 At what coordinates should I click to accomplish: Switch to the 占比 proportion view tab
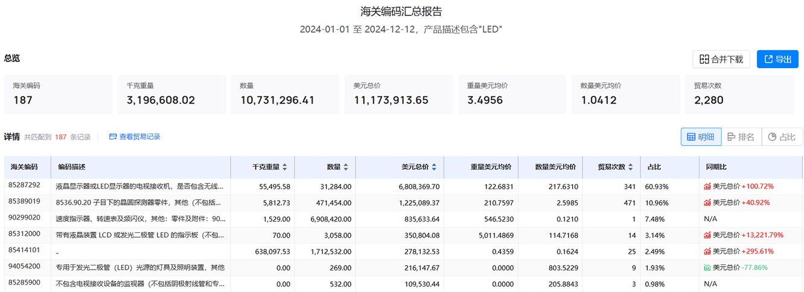(782, 137)
